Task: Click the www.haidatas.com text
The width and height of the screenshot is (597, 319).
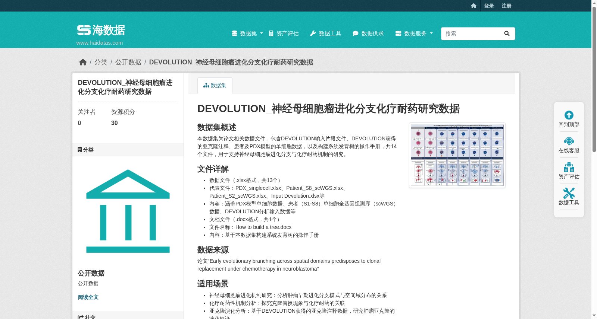Action: tap(100, 43)
